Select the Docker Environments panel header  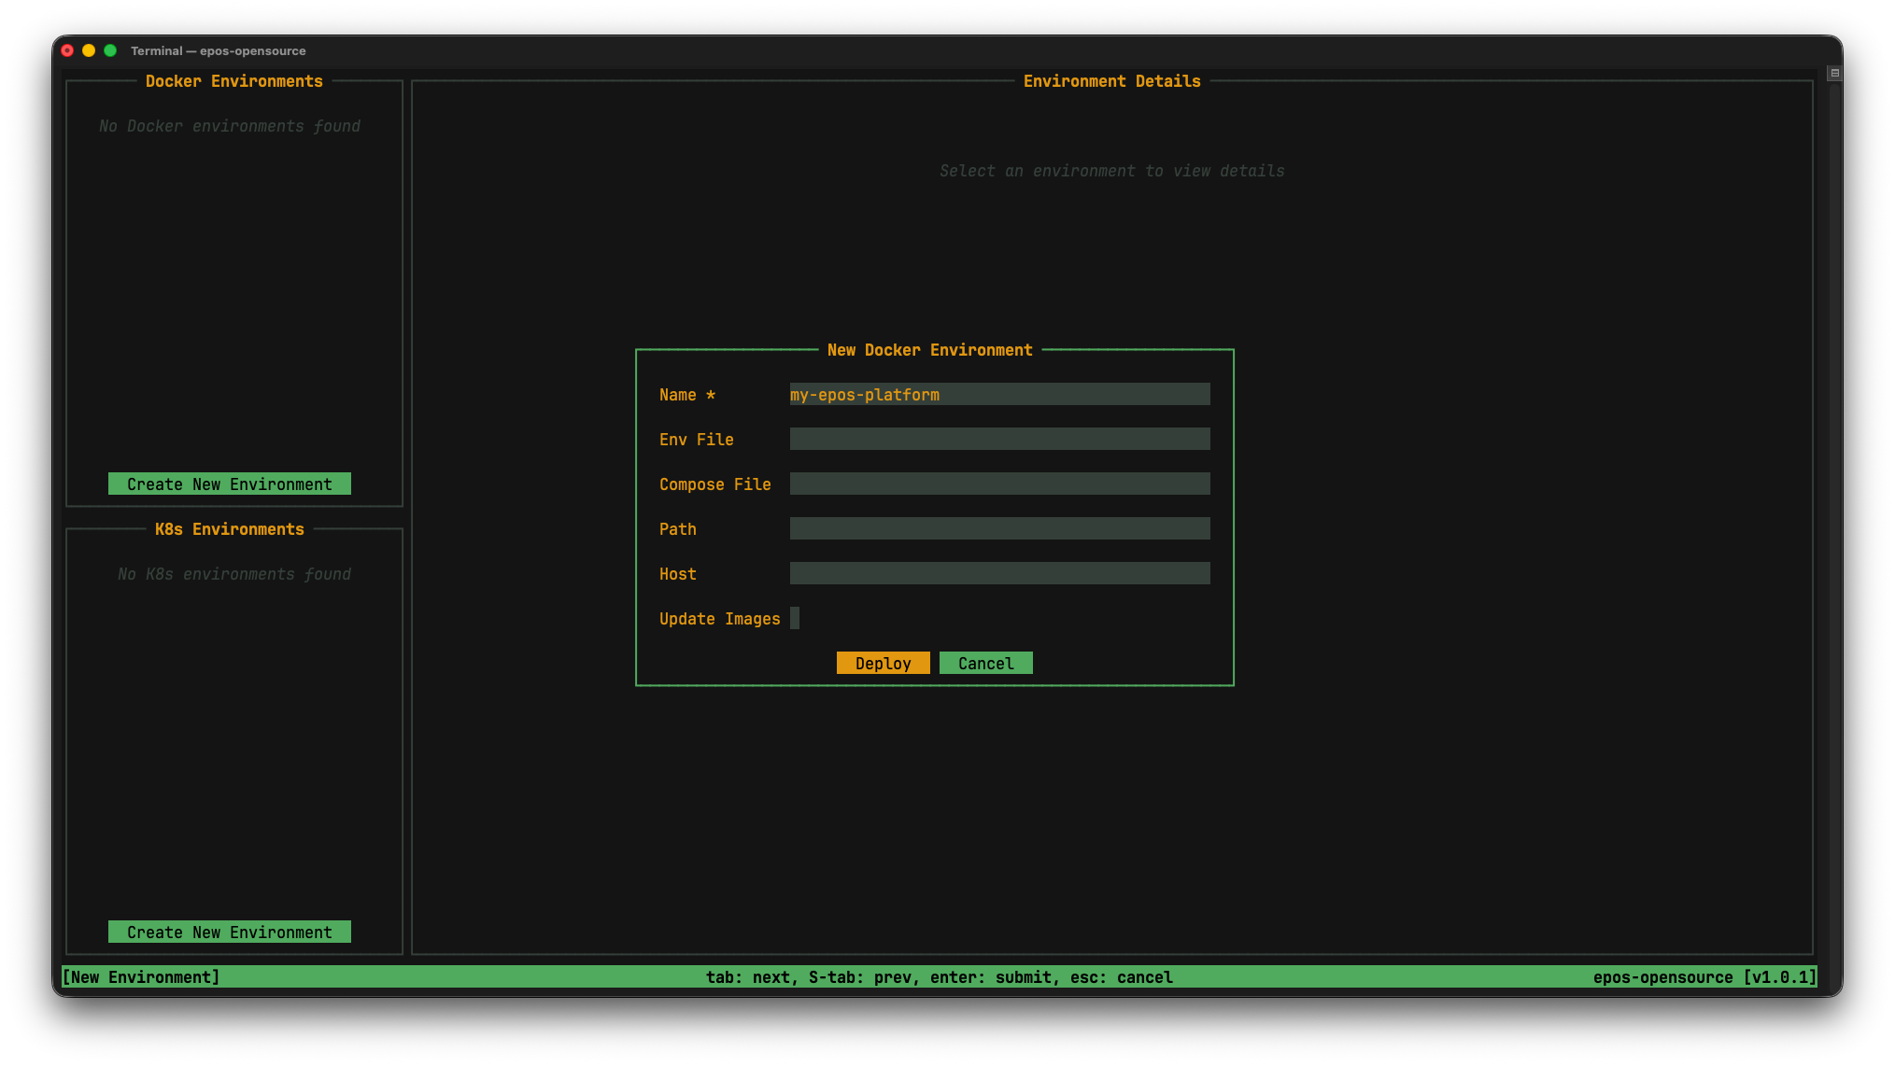click(x=233, y=81)
